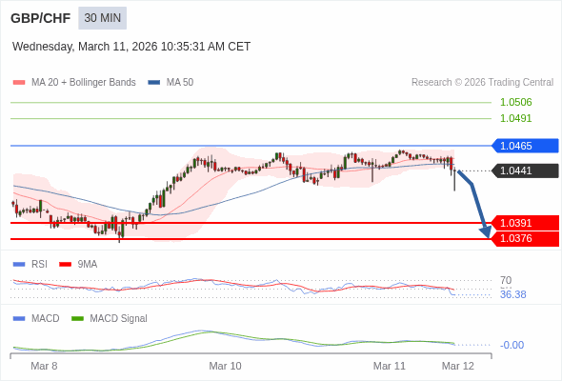Click the MACD legend blue swatch
Viewport: 562px width, 381px height.
click(19, 319)
